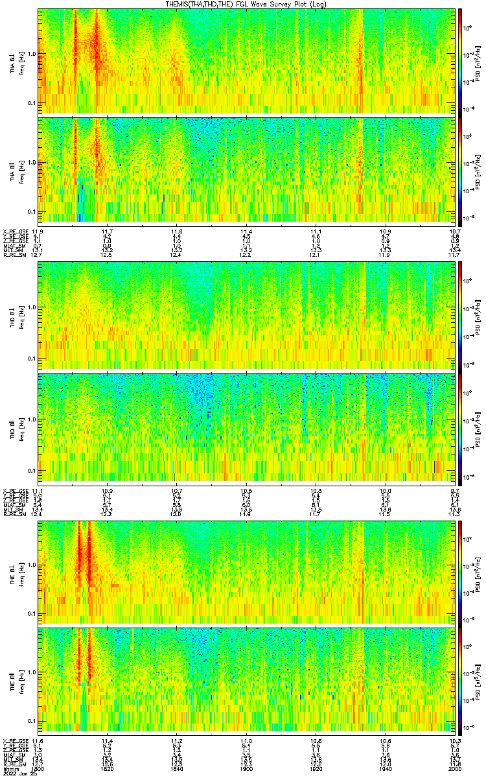The image size is (486, 778).
Task: Click the color bar beside THA B∥ panel
Action: point(460,171)
